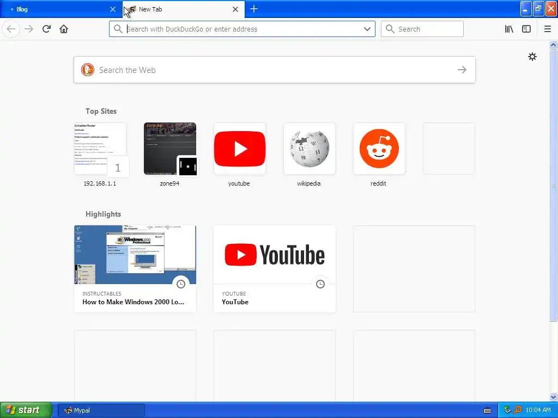The width and height of the screenshot is (558, 418).
Task: Click the address bar input field
Action: [x=242, y=29]
